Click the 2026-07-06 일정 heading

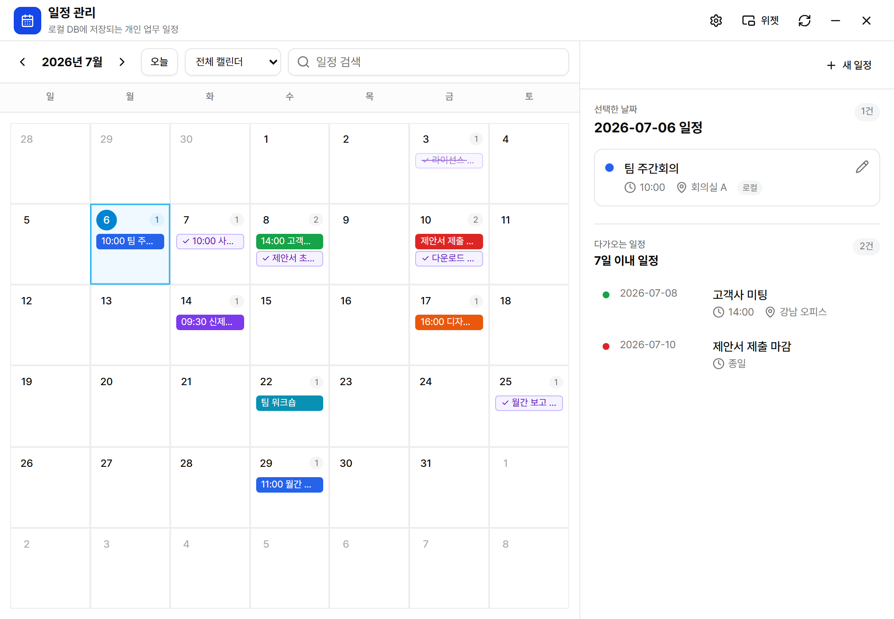(648, 128)
